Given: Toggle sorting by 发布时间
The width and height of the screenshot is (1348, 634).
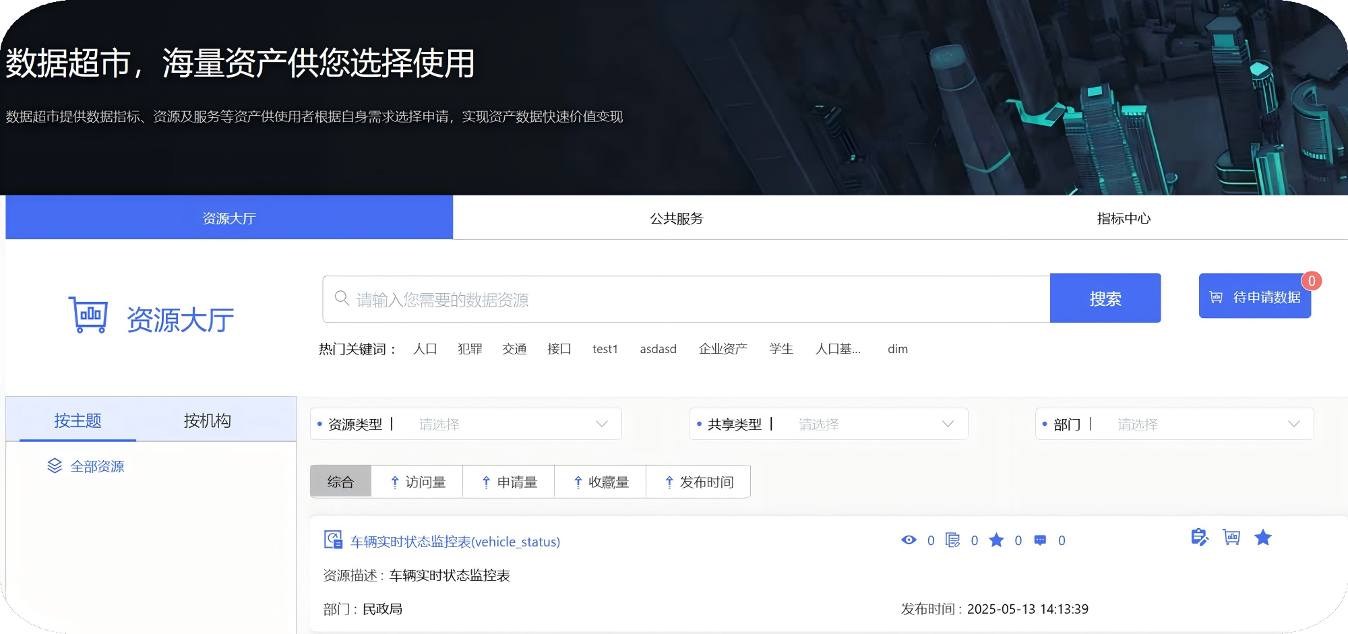Looking at the screenshot, I should [x=698, y=482].
